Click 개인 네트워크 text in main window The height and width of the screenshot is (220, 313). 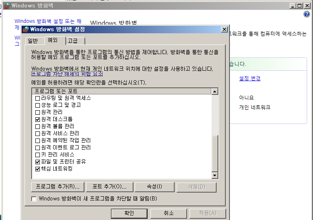click(255, 107)
